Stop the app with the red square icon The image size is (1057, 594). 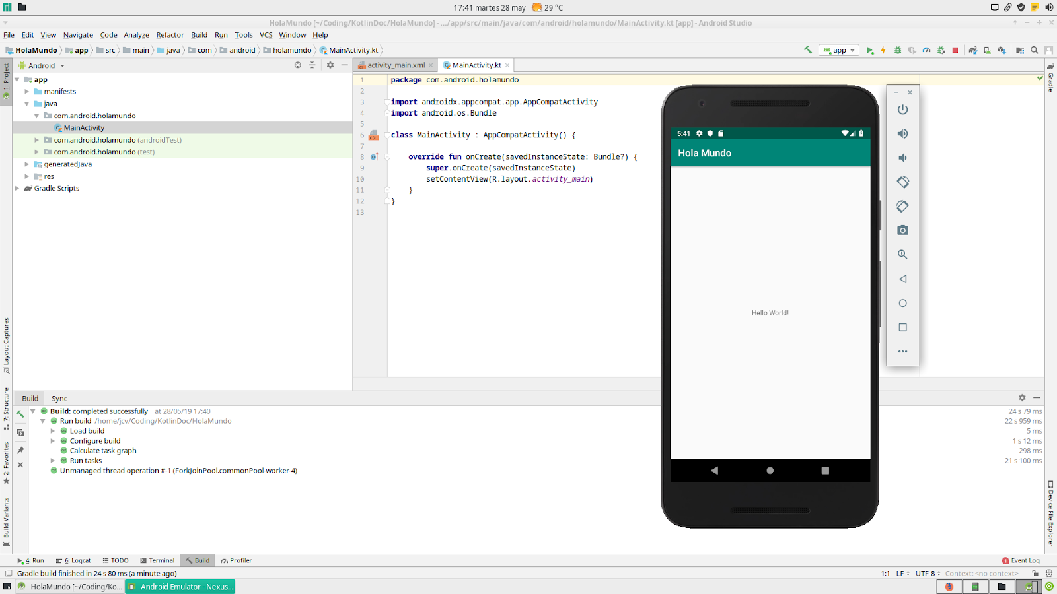[x=954, y=50]
